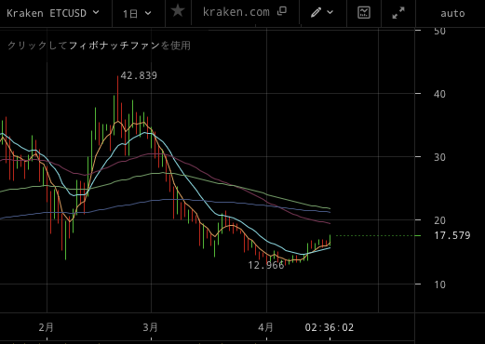Screen dimensions: 485x344
Task: Click the auto scale button
Action: pos(452,13)
